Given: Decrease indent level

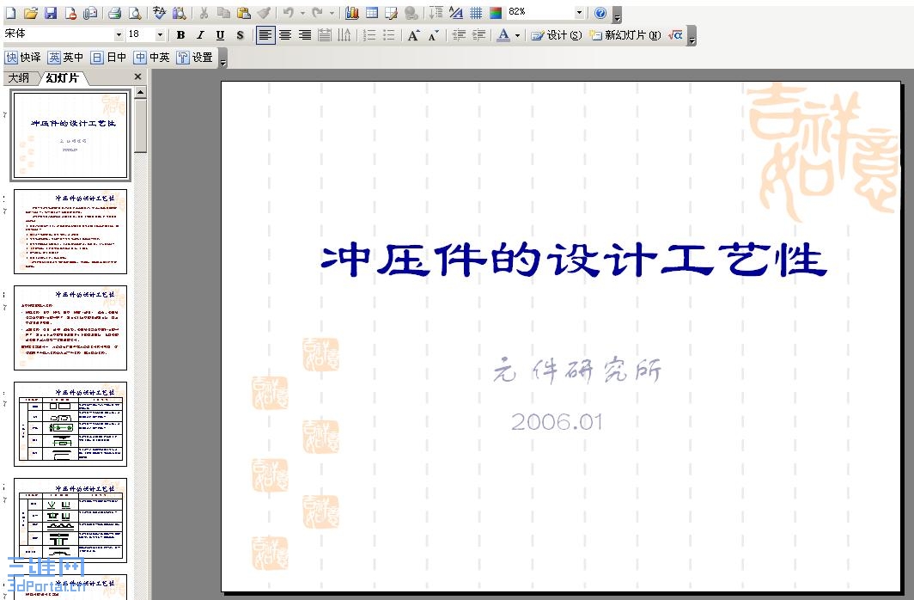Looking at the screenshot, I should coord(458,35).
